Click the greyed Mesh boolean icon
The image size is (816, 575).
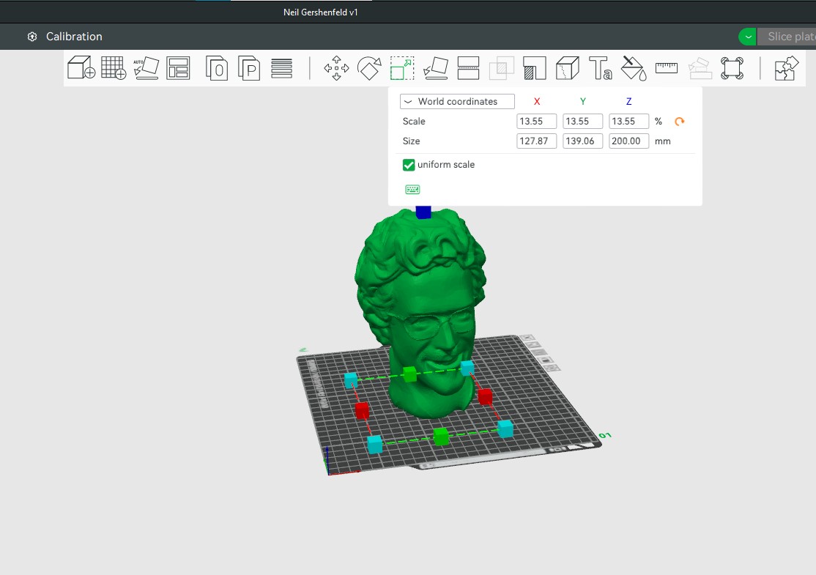coord(502,68)
